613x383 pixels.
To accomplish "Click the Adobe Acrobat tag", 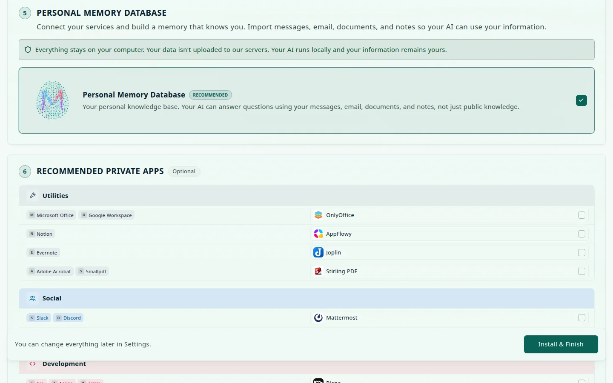I will tap(50, 272).
